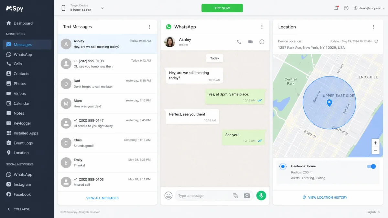Open the help question mark icon
The image size is (388, 218).
point(346,8)
